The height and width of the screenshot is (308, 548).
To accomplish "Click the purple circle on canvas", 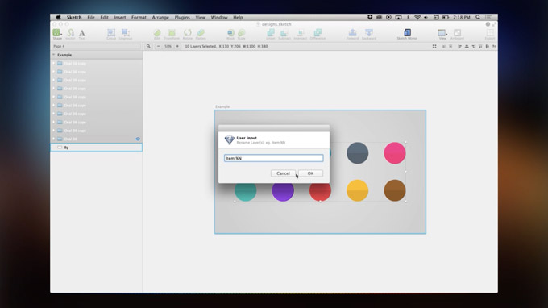I will pos(283,192).
